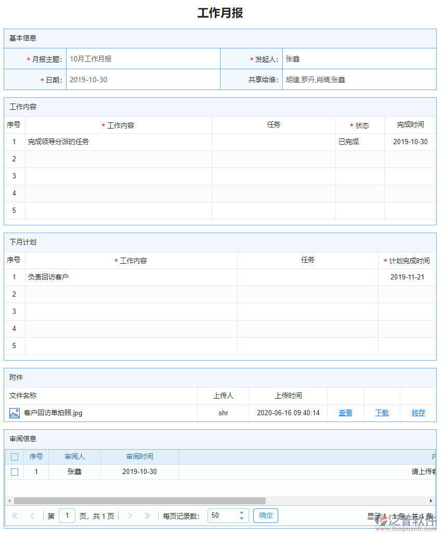点击每页记录数的向下减少箭头

click(241, 518)
